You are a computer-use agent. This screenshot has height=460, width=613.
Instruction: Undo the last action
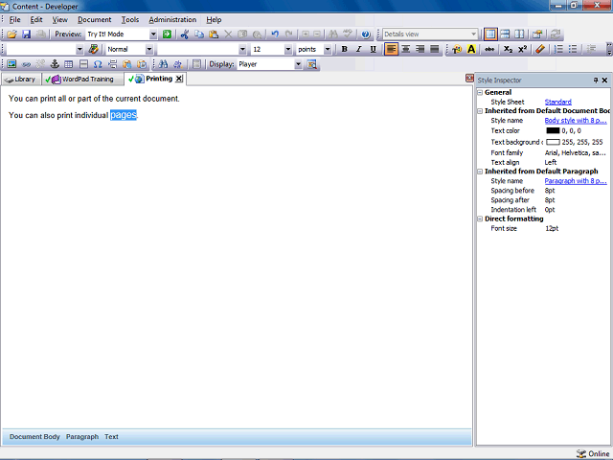point(275,34)
